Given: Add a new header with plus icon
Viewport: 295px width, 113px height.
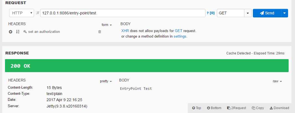Looking at the screenshot, I should pyautogui.click(x=11, y=32).
